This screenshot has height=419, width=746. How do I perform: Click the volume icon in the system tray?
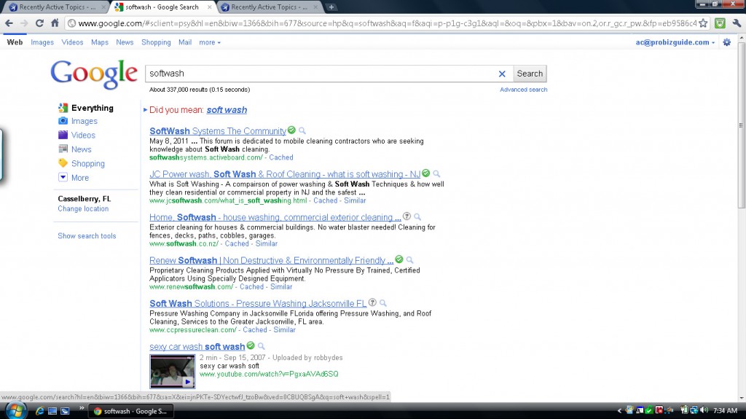[704, 410]
